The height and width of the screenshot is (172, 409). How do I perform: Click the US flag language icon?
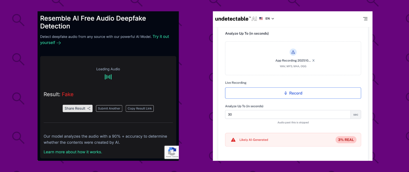tap(261, 19)
